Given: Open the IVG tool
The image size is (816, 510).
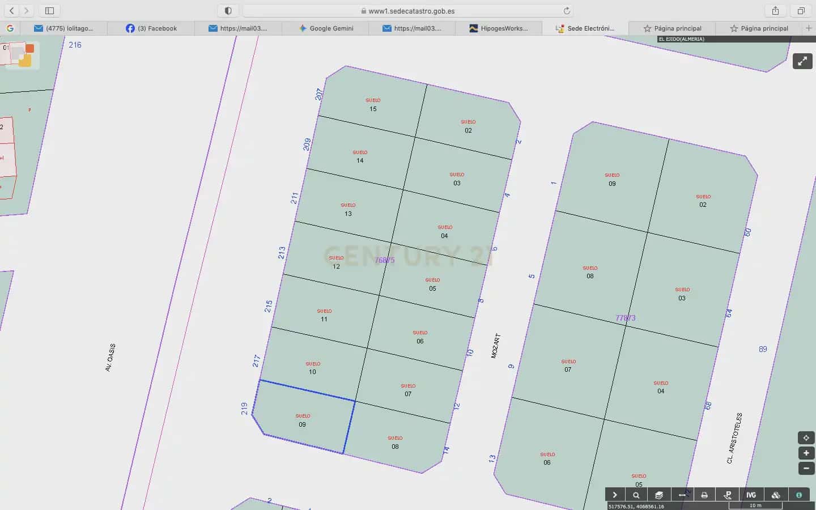Looking at the screenshot, I should click(x=751, y=495).
